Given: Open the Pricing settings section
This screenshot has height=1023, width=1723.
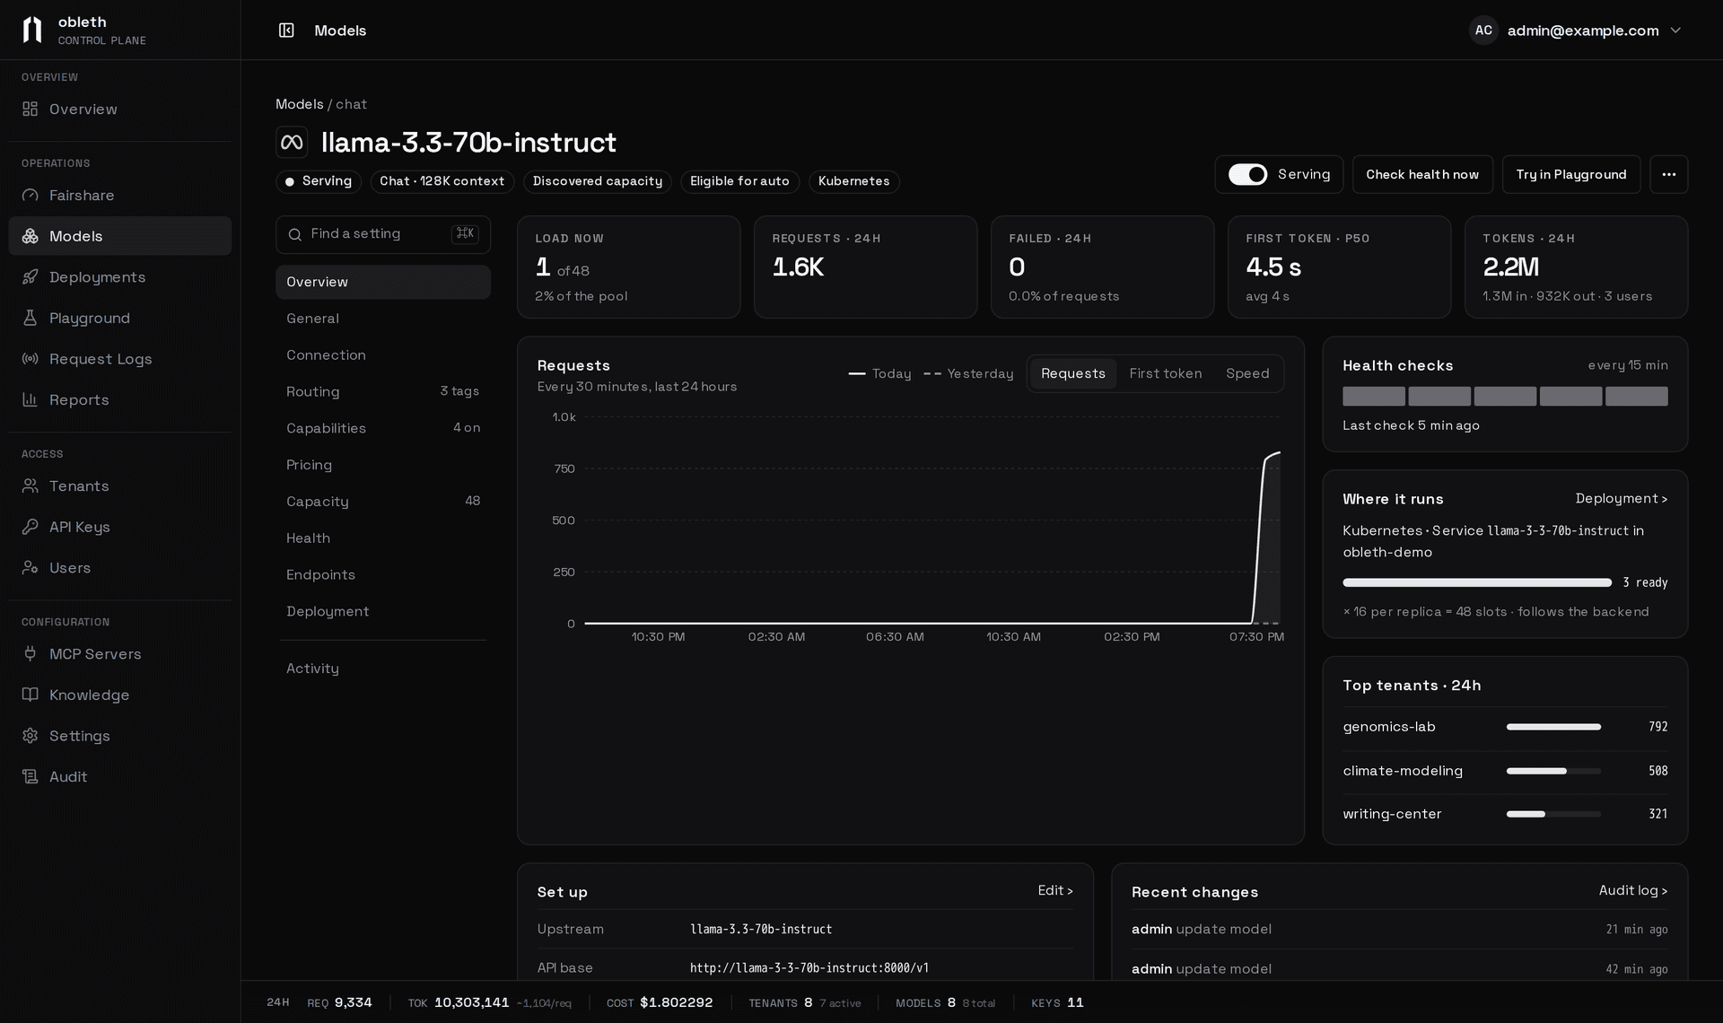Looking at the screenshot, I should (383, 466).
